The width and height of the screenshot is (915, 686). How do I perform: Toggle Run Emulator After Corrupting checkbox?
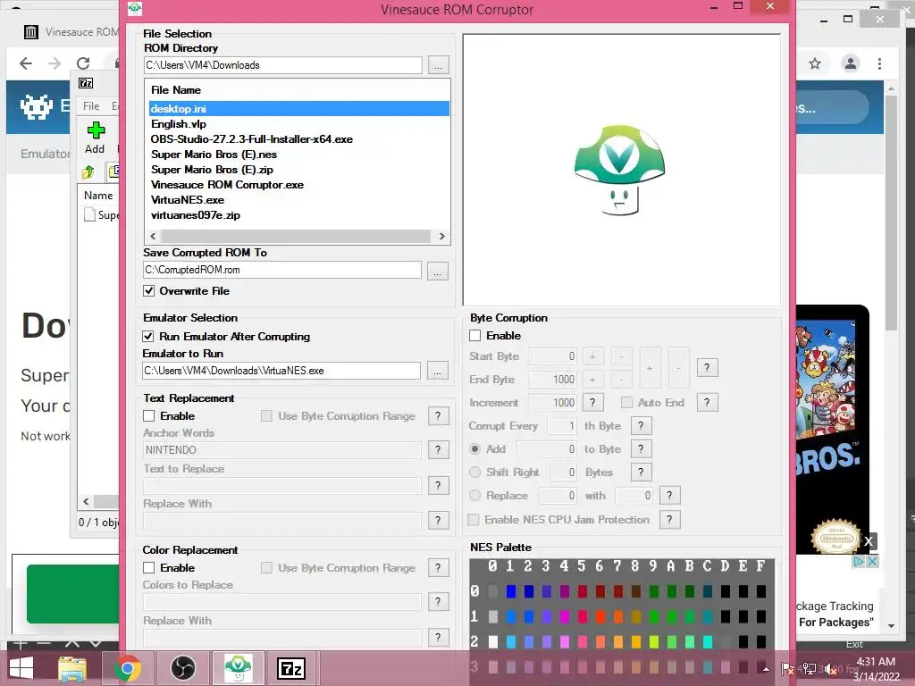pos(148,336)
